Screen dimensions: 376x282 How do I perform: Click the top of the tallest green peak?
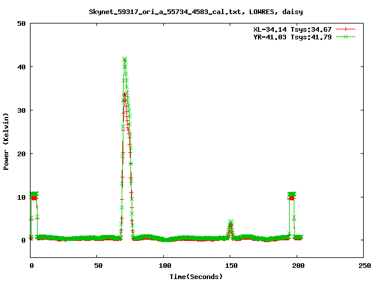(125, 59)
